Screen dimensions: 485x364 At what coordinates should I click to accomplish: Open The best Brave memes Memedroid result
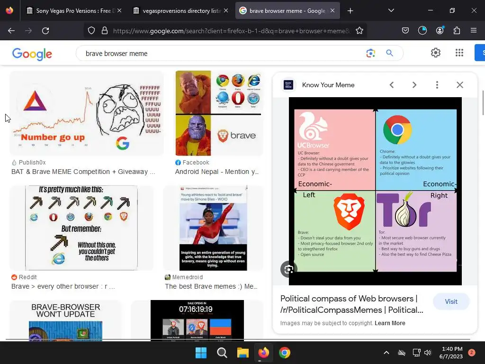[211, 286]
